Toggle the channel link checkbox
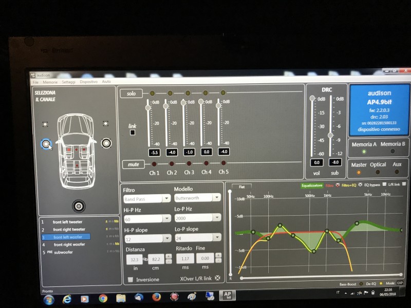The height and width of the screenshot is (308, 411). (x=133, y=132)
